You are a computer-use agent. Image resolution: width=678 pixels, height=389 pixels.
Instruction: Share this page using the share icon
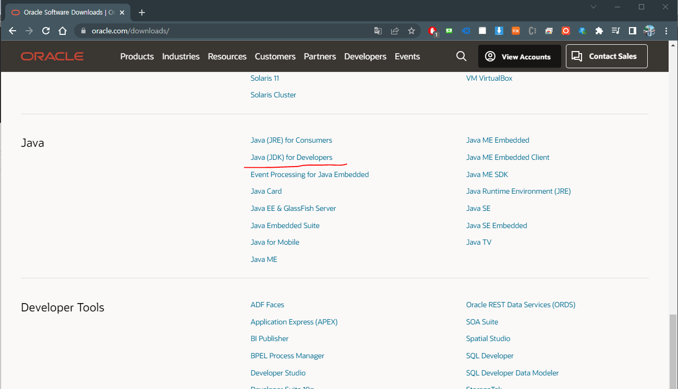tap(395, 31)
